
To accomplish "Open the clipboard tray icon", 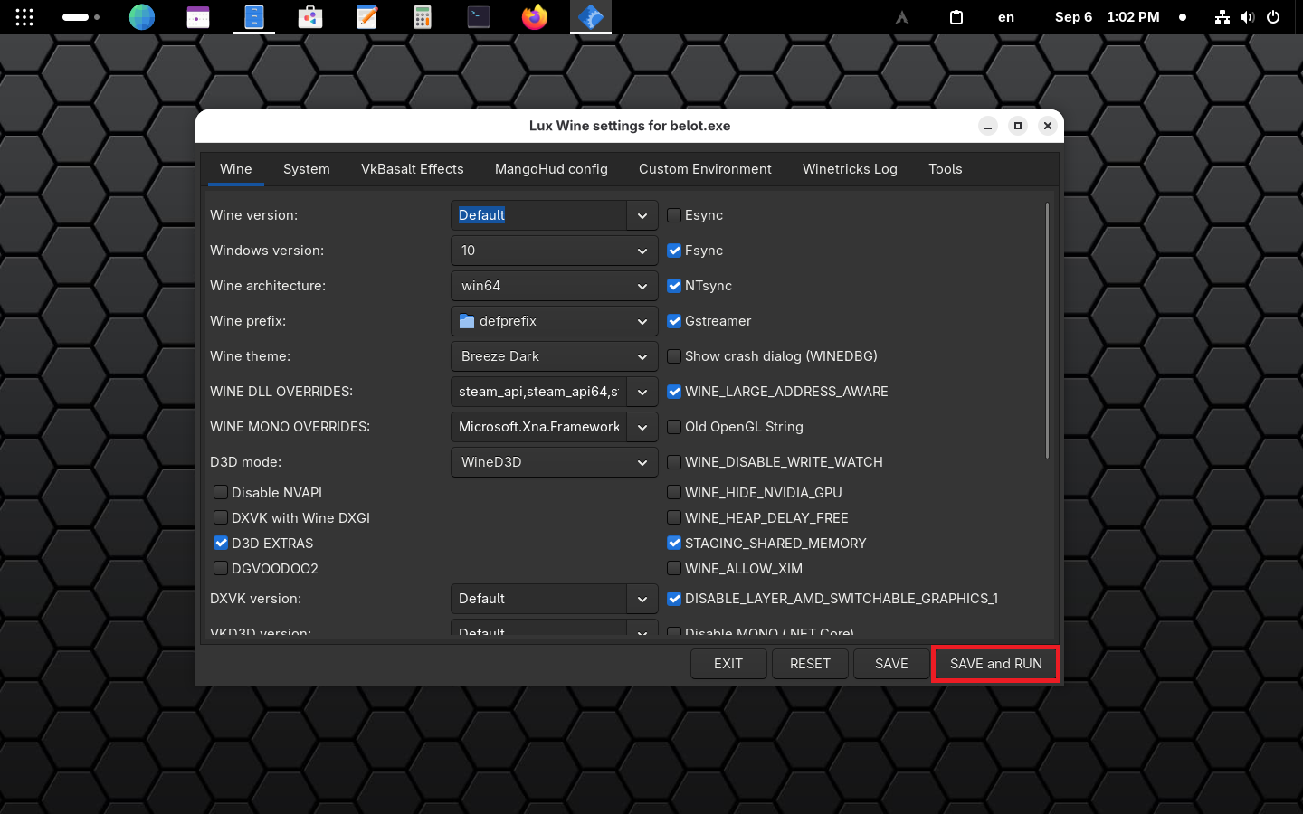I will 956,17.
